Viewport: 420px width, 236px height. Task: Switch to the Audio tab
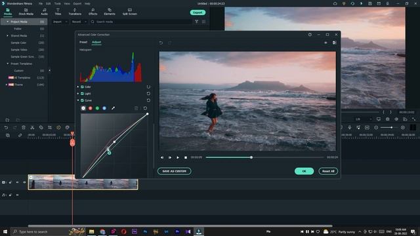coord(44,12)
